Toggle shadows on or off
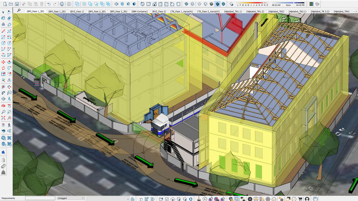This screenshot has width=358, height=201. coord(231,4)
